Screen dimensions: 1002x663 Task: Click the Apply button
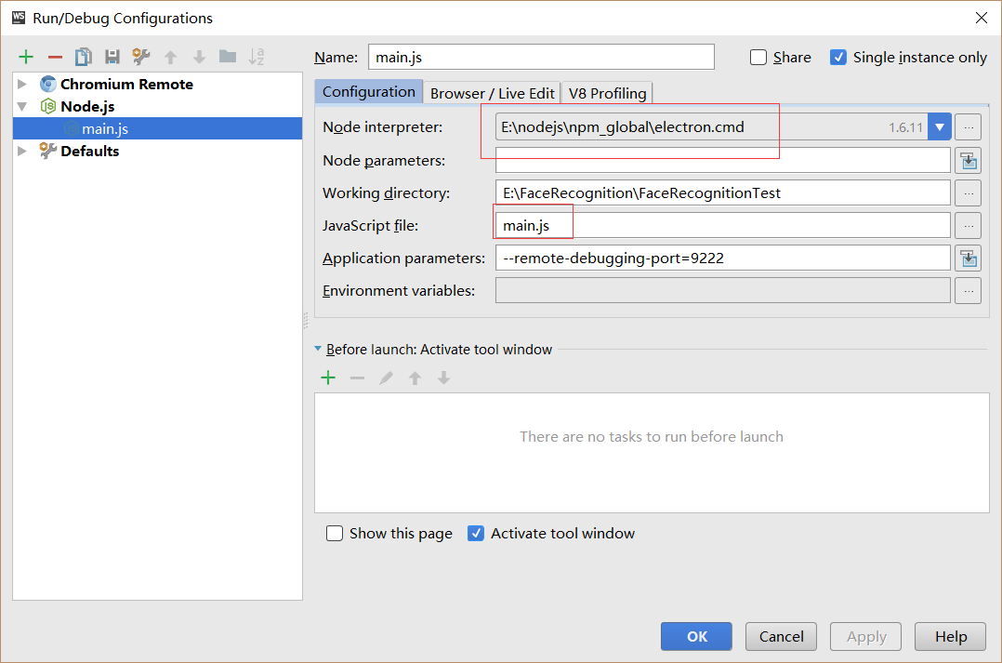coord(866,637)
